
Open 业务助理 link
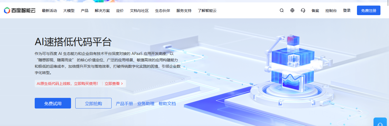click(146, 103)
